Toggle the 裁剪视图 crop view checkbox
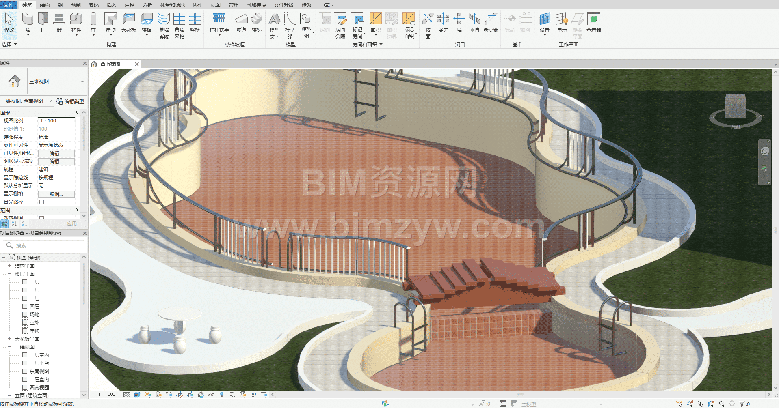 pos(41,218)
